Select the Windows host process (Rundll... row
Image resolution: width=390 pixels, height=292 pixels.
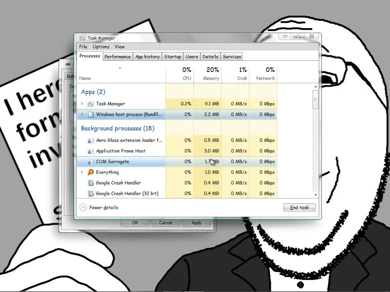pyautogui.click(x=177, y=114)
